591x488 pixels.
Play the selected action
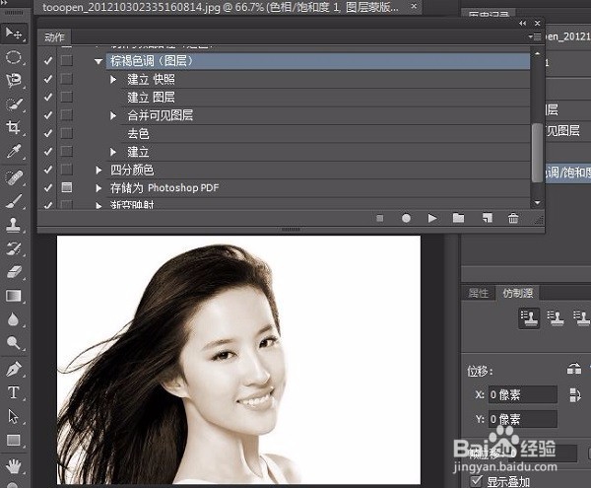coord(432,218)
